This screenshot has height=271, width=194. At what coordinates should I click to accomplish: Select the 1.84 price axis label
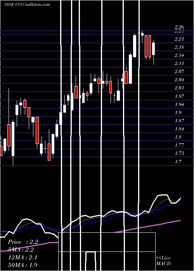click(179, 129)
